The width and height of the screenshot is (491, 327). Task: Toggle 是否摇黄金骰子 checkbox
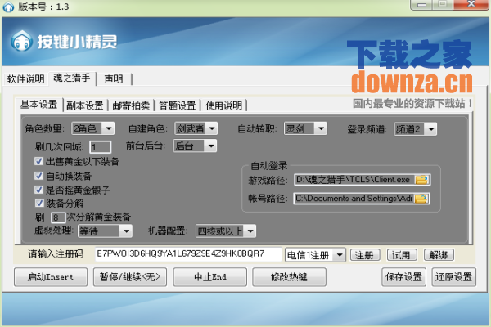pos(38,190)
